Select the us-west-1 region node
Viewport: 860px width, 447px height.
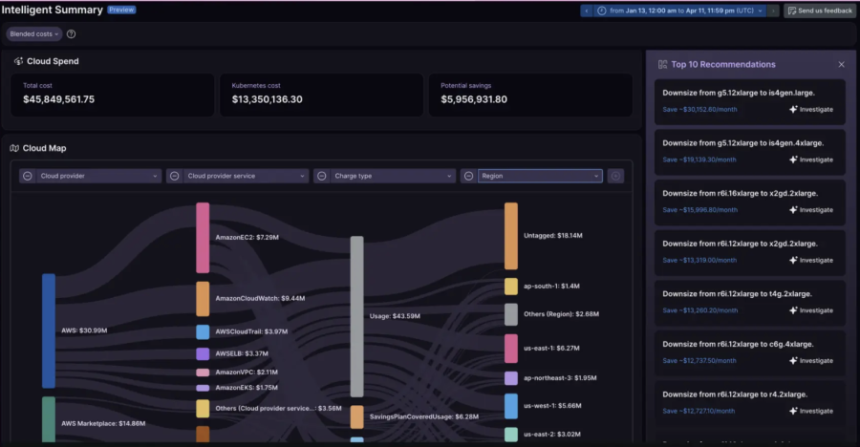pos(511,406)
